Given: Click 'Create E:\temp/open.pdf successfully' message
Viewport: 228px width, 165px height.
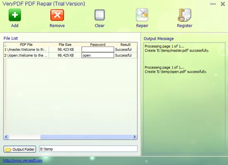Looking at the screenshot, I should point(176,72).
